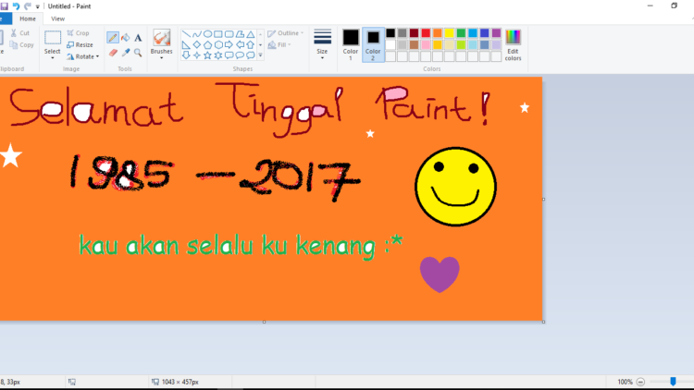Expand the Shapes gallery more arrow

click(260, 55)
